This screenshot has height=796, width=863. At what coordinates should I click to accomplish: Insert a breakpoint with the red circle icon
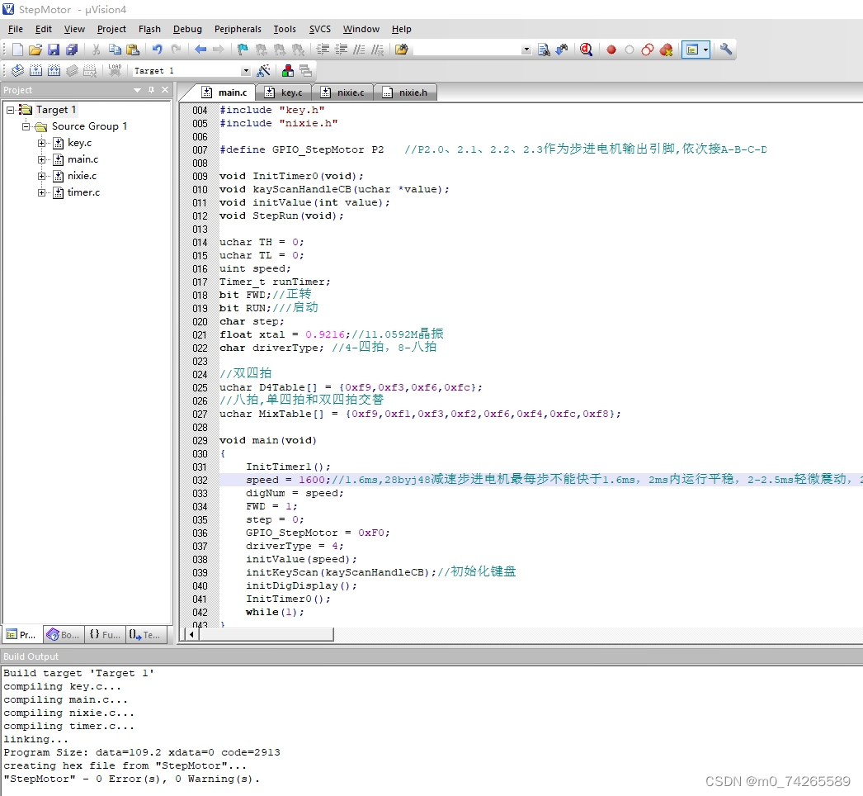click(x=611, y=50)
